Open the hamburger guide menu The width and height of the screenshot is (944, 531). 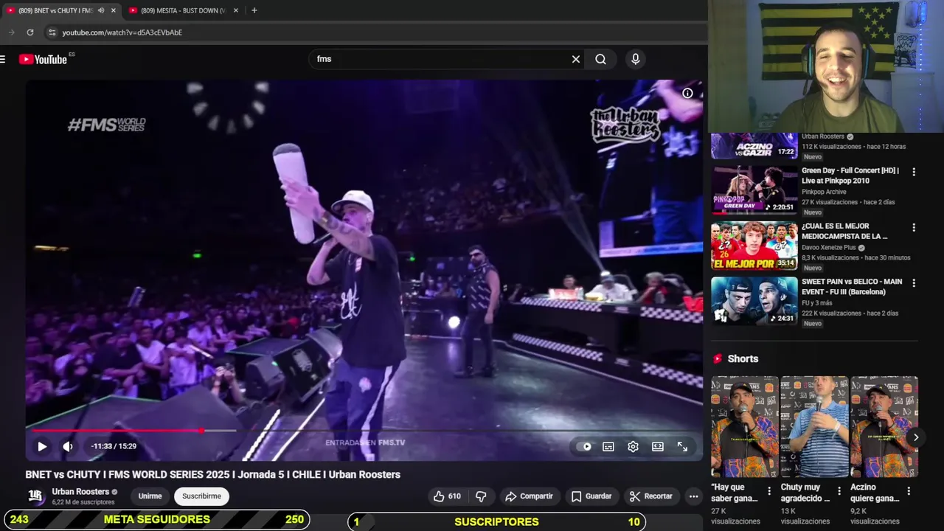coord(3,59)
